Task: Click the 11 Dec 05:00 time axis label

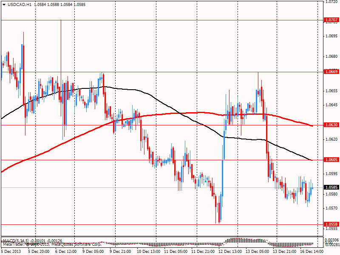Action: [176, 251]
